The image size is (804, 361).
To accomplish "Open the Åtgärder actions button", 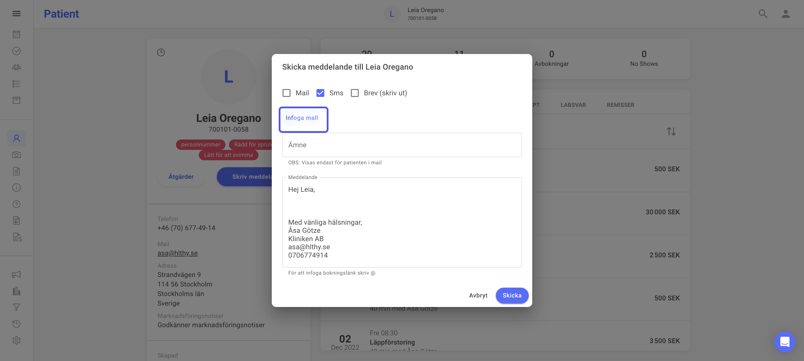I will click(x=181, y=177).
